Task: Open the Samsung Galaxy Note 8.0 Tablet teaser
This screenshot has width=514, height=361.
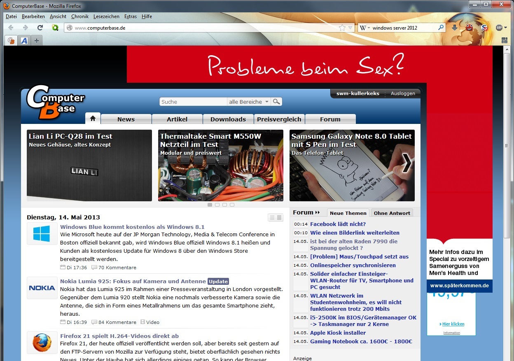Action: tap(352, 165)
